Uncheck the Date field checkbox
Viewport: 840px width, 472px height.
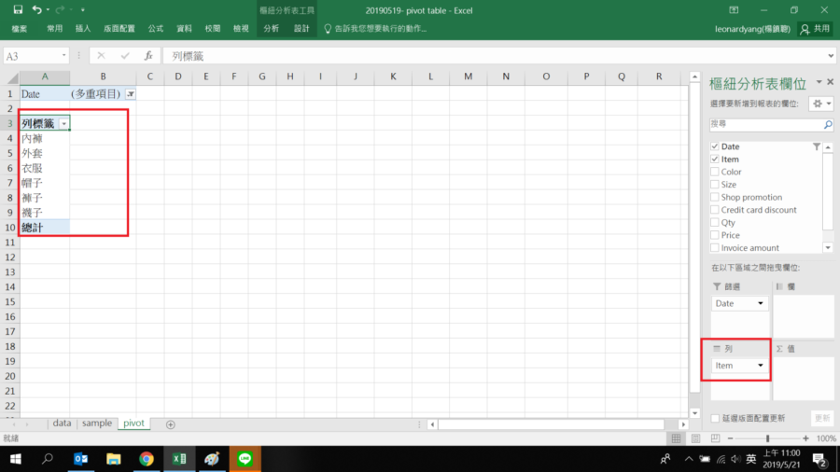pyautogui.click(x=715, y=146)
